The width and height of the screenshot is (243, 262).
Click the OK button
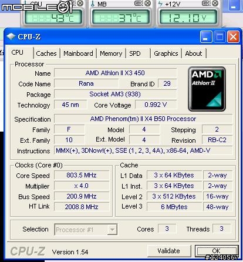(217, 251)
